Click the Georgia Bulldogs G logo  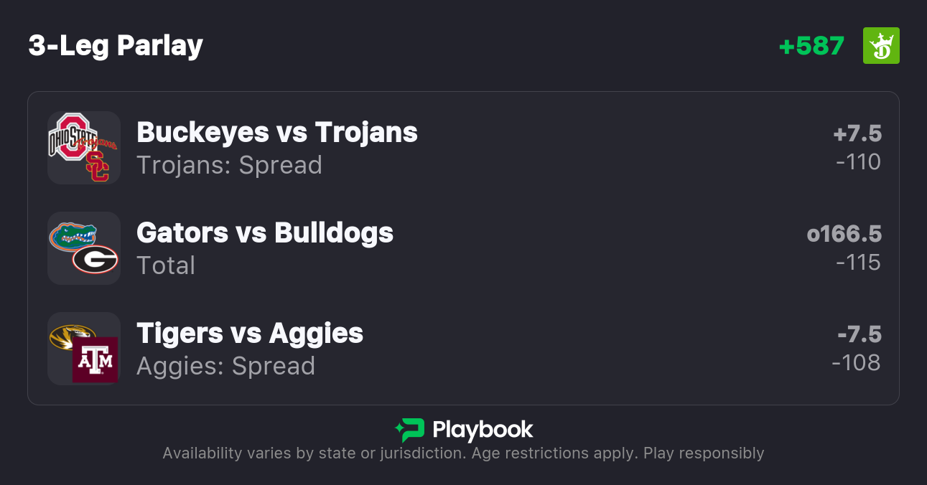click(x=96, y=260)
